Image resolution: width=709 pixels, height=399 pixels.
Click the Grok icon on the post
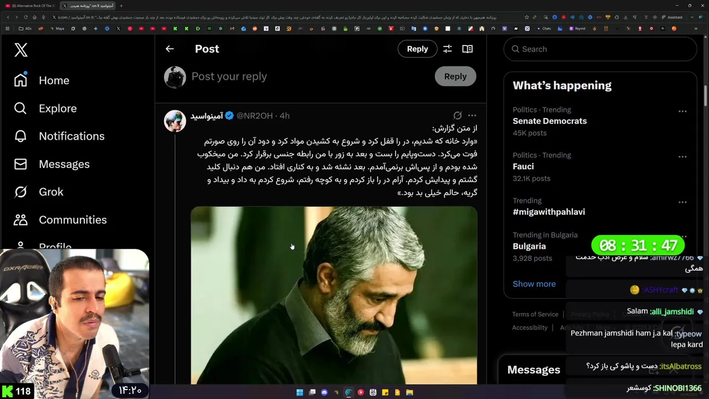(x=458, y=115)
